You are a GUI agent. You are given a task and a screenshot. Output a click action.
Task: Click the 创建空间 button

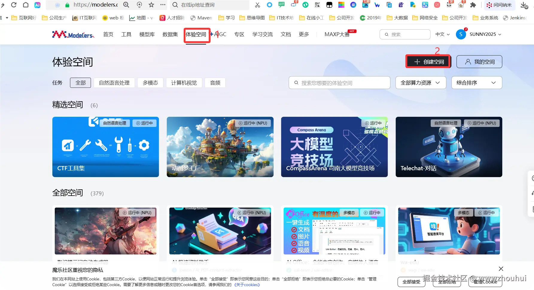428,62
